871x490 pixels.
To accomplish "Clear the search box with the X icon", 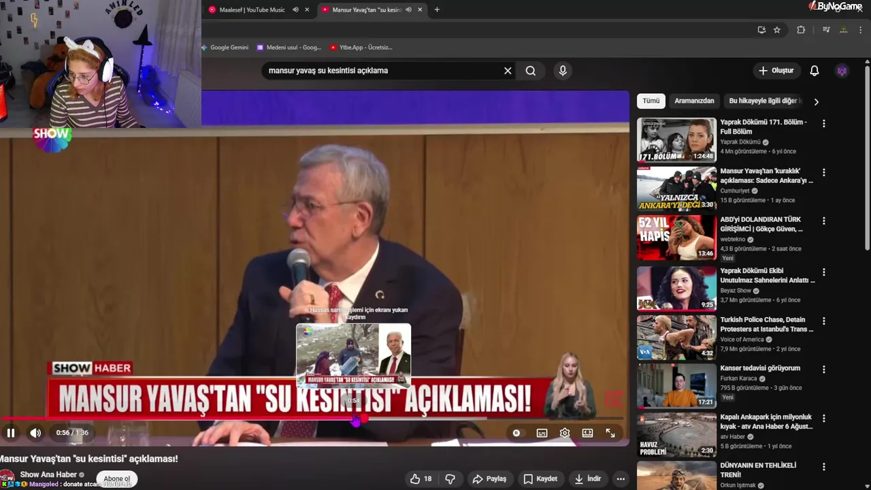I will coord(508,71).
